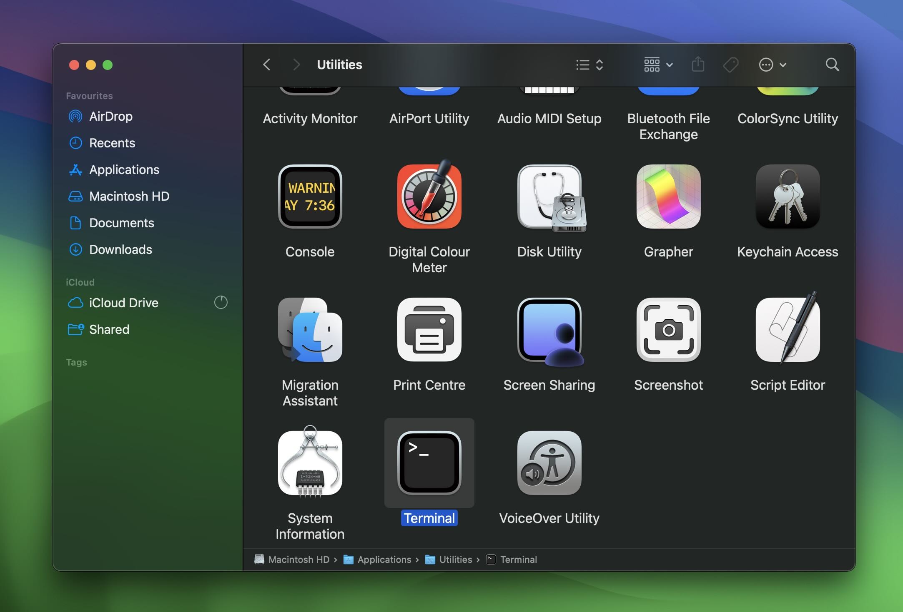Image resolution: width=903 pixels, height=612 pixels.
Task: Select the Script Editor icon
Action: 788,327
